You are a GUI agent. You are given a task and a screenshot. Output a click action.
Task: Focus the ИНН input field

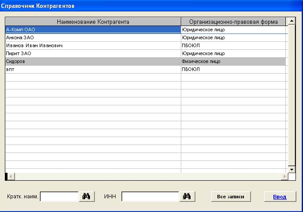point(150,197)
